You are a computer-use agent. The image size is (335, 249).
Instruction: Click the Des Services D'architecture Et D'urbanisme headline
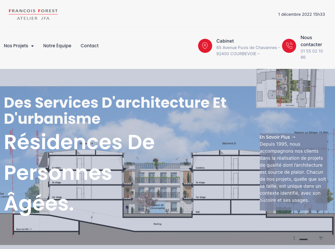[x=115, y=110]
